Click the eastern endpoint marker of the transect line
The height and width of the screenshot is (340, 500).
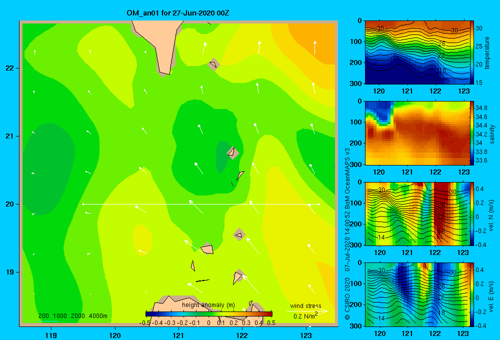coord(319,204)
